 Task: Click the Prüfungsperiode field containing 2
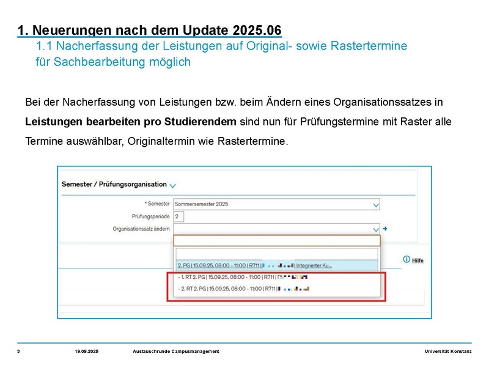point(178,217)
